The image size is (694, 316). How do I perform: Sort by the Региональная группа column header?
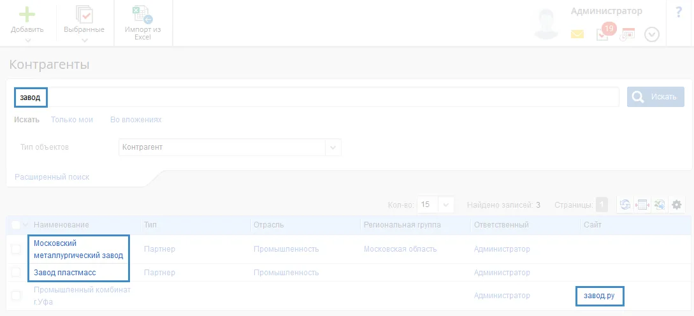[x=402, y=225]
